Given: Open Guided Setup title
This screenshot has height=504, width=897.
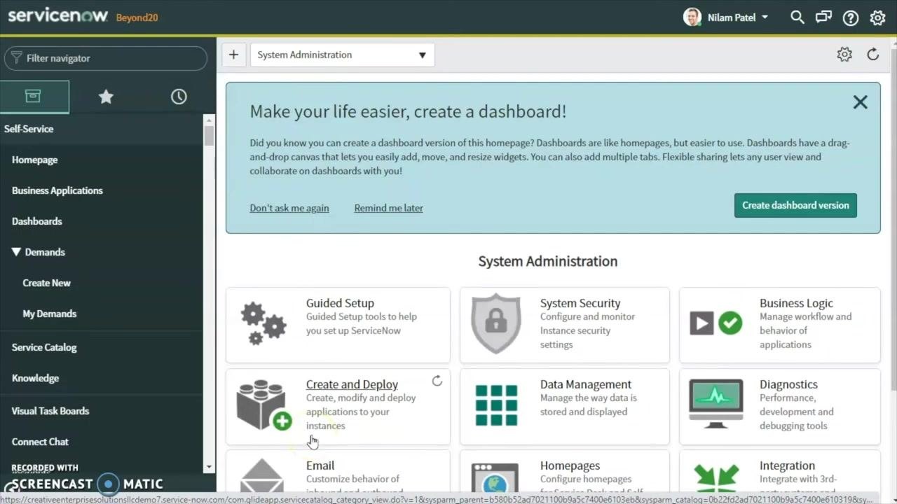Looking at the screenshot, I should pos(340,303).
